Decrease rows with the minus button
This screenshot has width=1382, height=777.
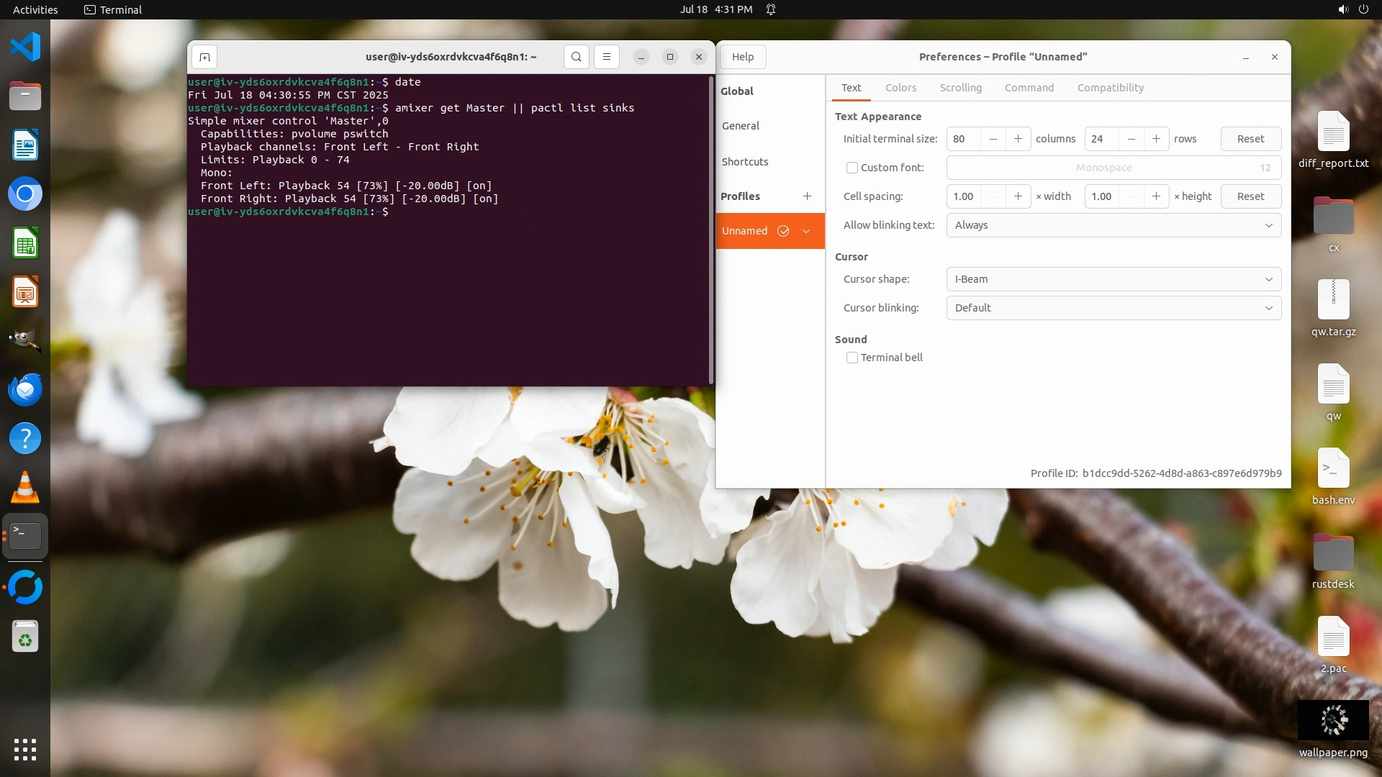click(x=1132, y=139)
